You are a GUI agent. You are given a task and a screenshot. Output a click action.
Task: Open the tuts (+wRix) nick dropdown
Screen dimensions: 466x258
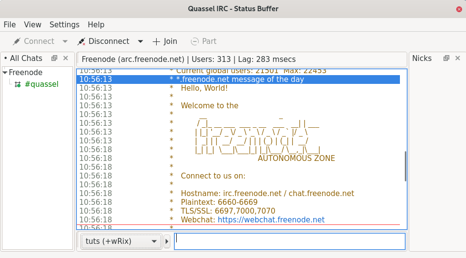pos(121,241)
